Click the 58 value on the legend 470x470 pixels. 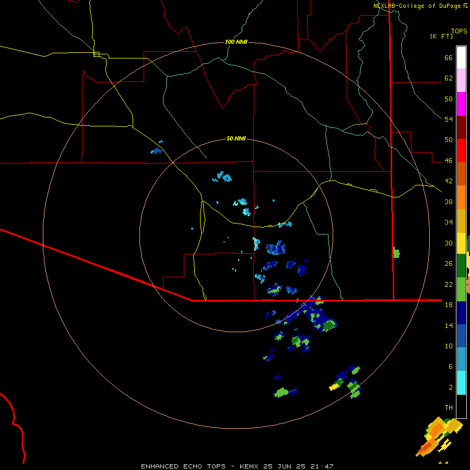449,99
